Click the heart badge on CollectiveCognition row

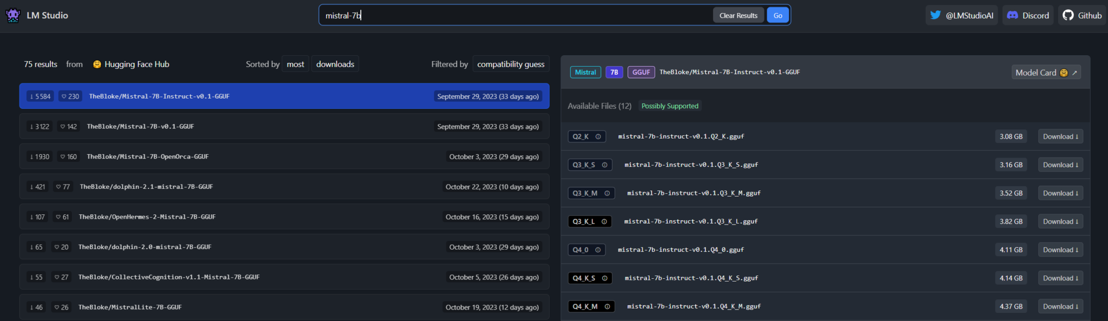(61, 277)
